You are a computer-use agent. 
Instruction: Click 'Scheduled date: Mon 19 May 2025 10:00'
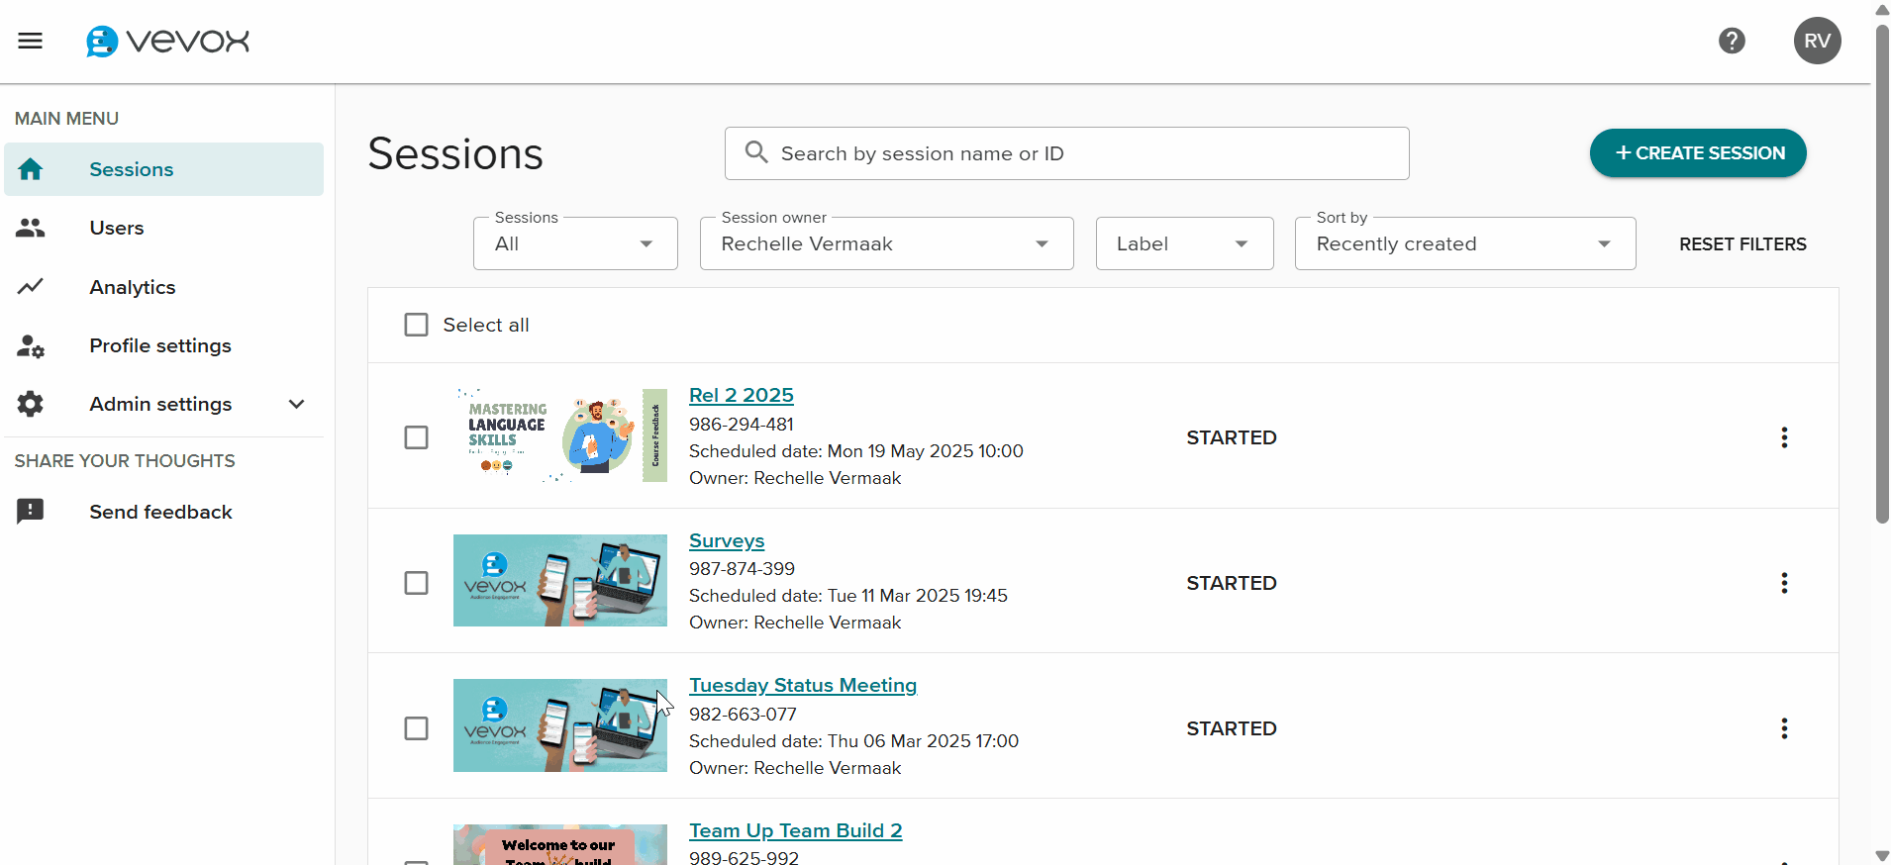(856, 451)
